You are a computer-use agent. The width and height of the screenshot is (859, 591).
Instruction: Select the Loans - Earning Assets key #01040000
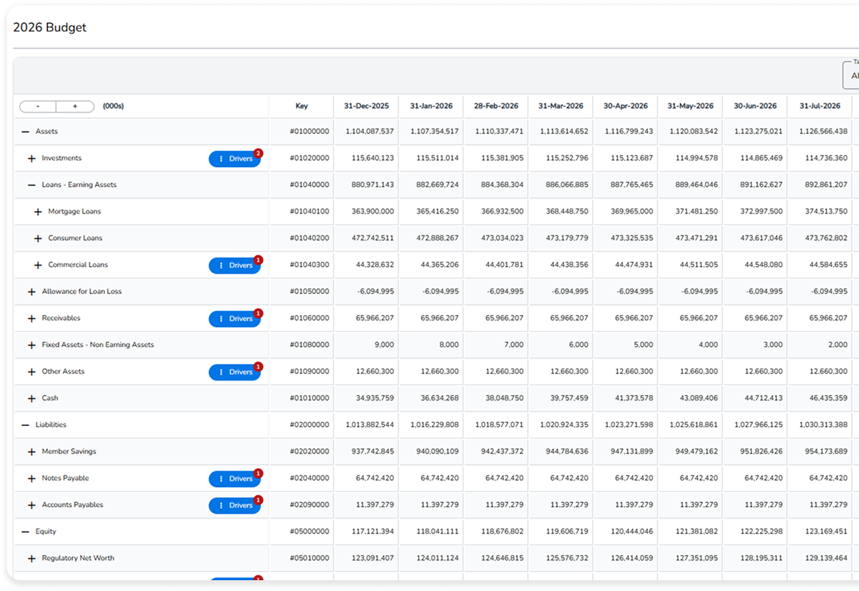click(x=310, y=185)
